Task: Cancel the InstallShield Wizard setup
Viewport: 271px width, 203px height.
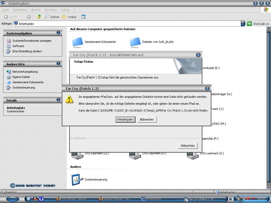Action: [x=188, y=146]
